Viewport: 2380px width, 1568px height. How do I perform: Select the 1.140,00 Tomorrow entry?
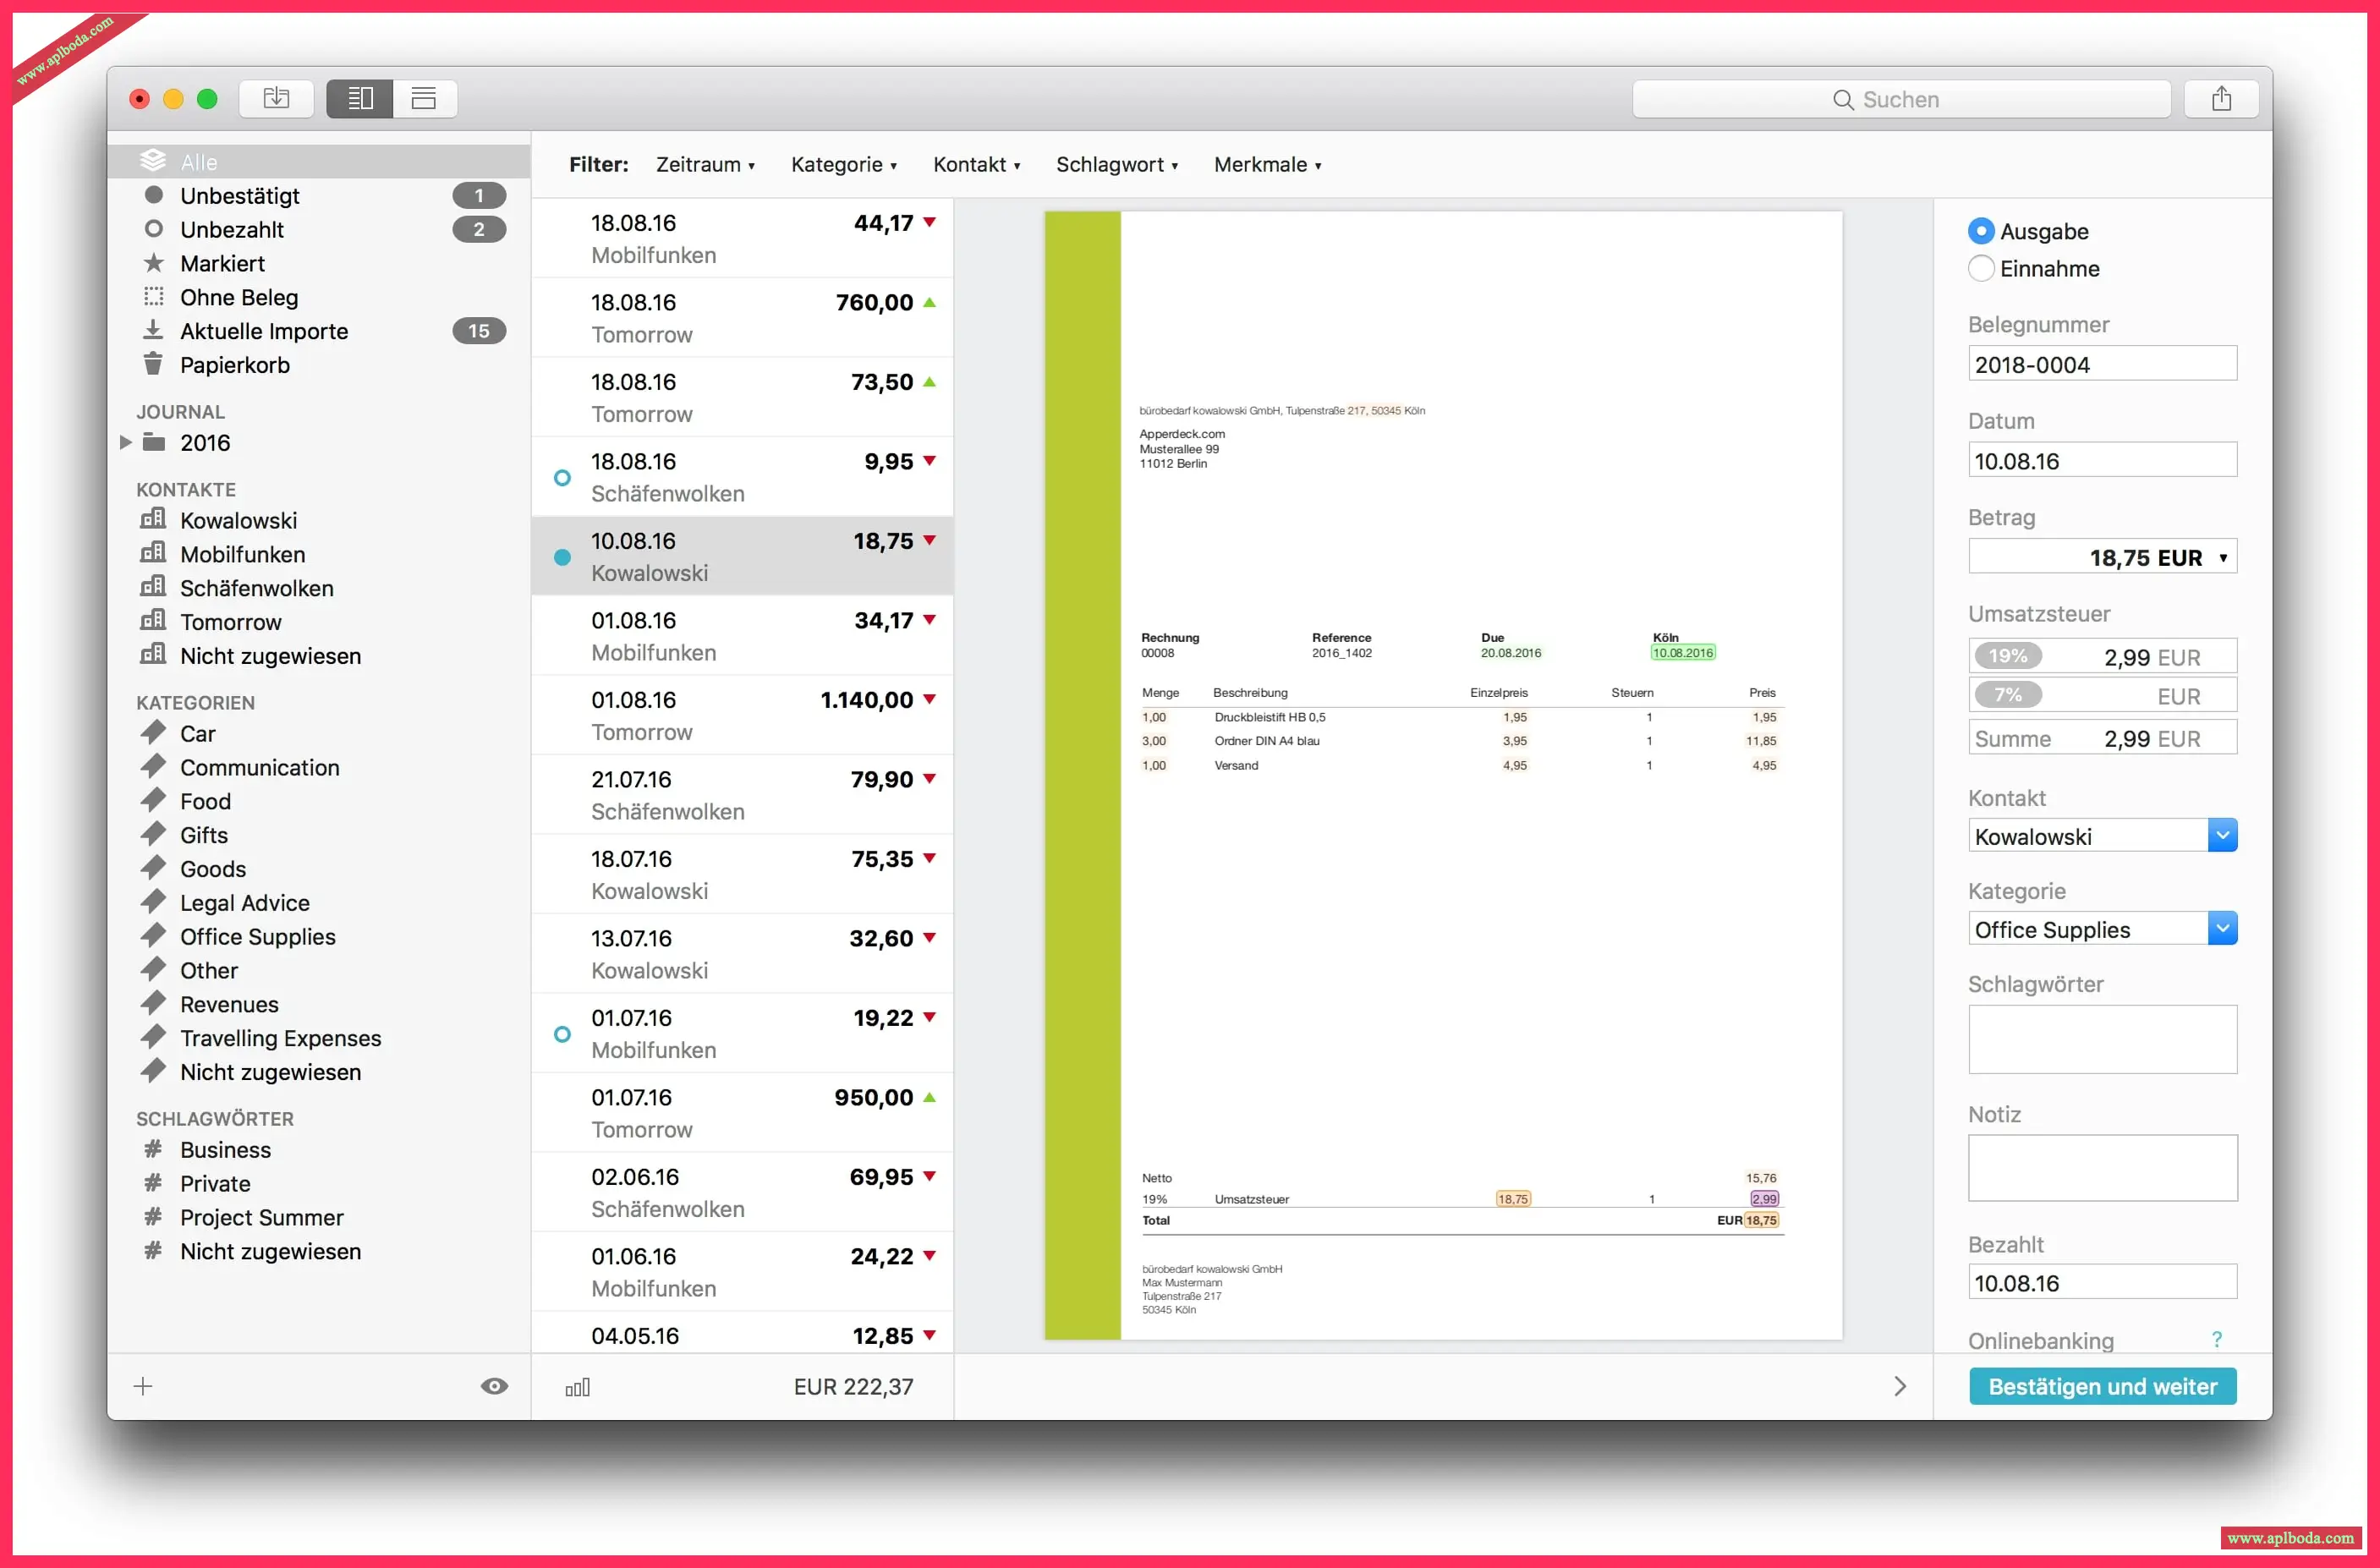(x=742, y=715)
